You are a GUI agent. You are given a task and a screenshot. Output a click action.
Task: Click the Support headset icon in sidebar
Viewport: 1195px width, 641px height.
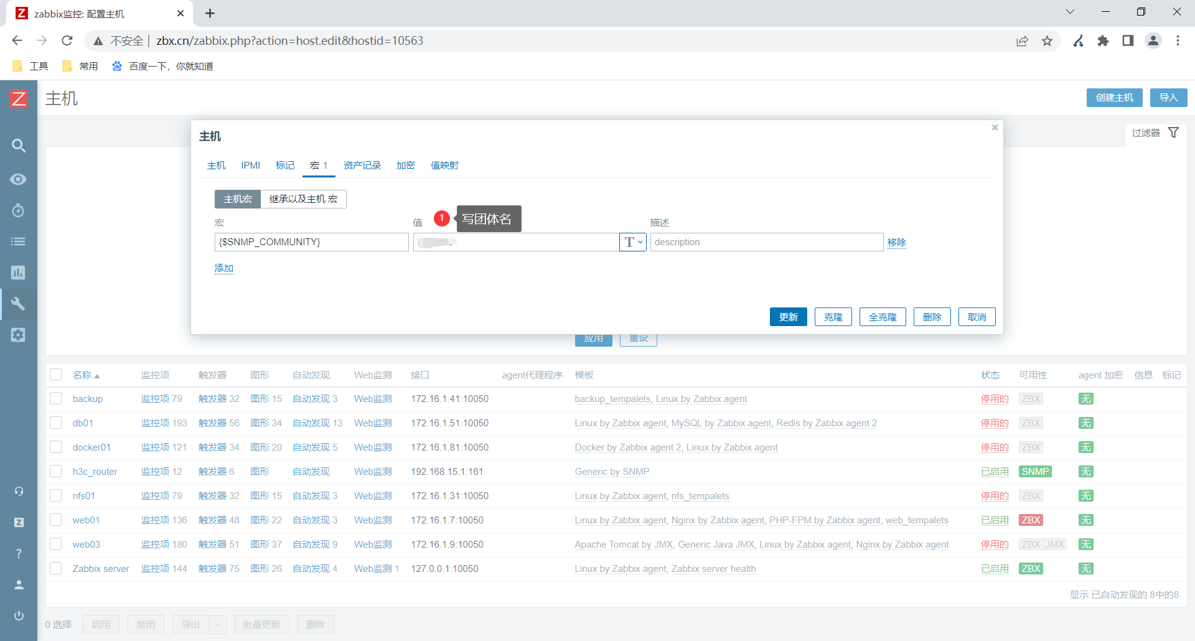pyautogui.click(x=19, y=491)
